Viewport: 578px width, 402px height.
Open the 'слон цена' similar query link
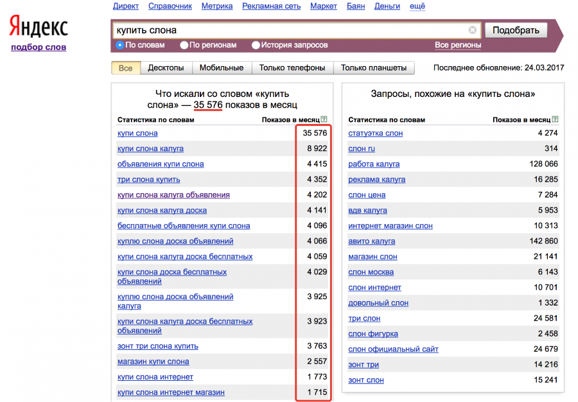[367, 195]
